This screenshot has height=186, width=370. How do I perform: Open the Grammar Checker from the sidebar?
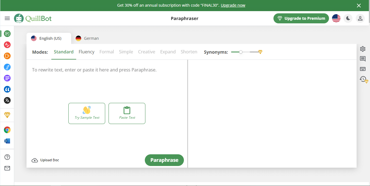click(7, 45)
